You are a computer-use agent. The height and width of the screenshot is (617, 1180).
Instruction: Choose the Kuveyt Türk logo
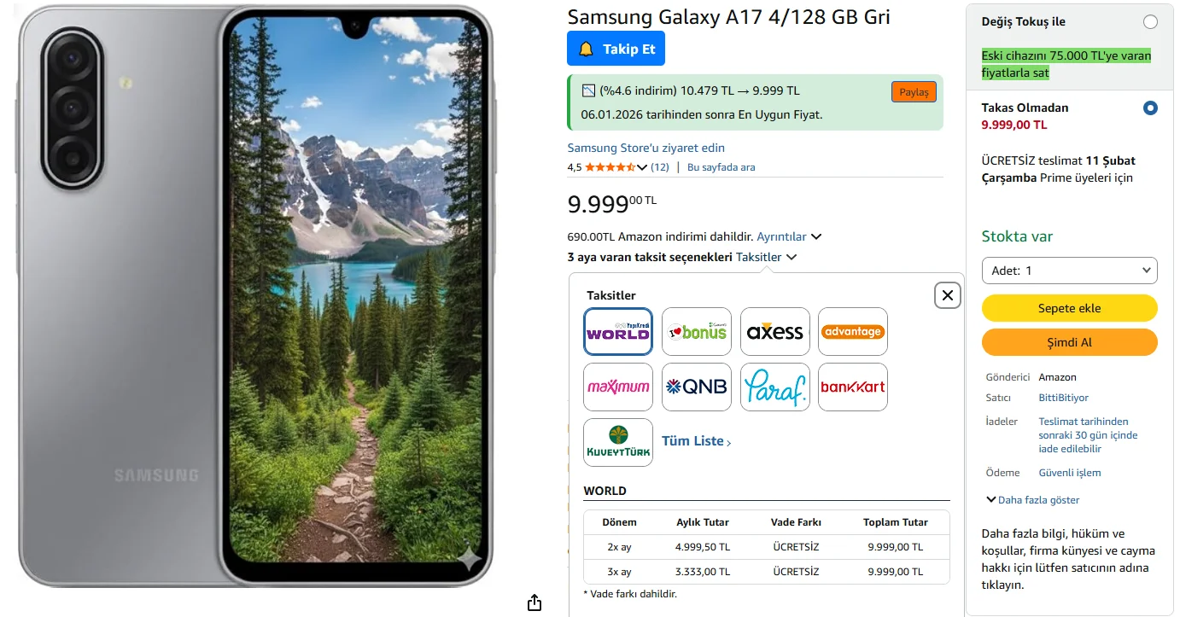(x=618, y=442)
